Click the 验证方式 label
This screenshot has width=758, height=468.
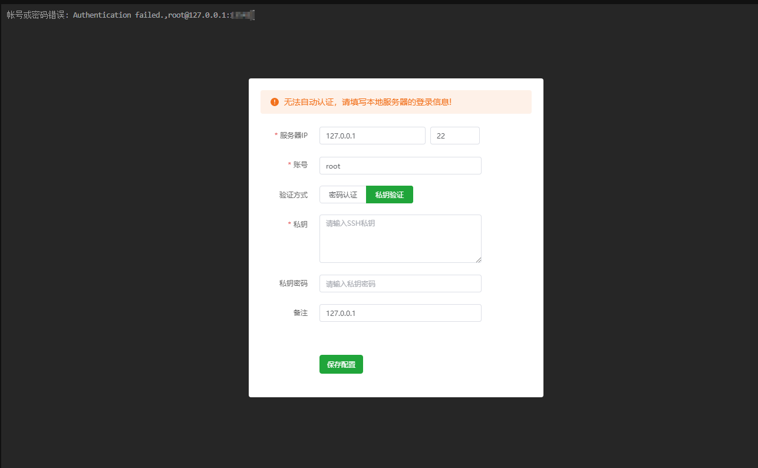pos(294,195)
